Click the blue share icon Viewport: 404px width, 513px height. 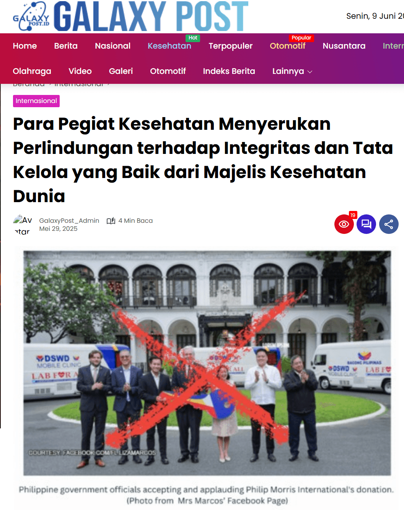(389, 224)
